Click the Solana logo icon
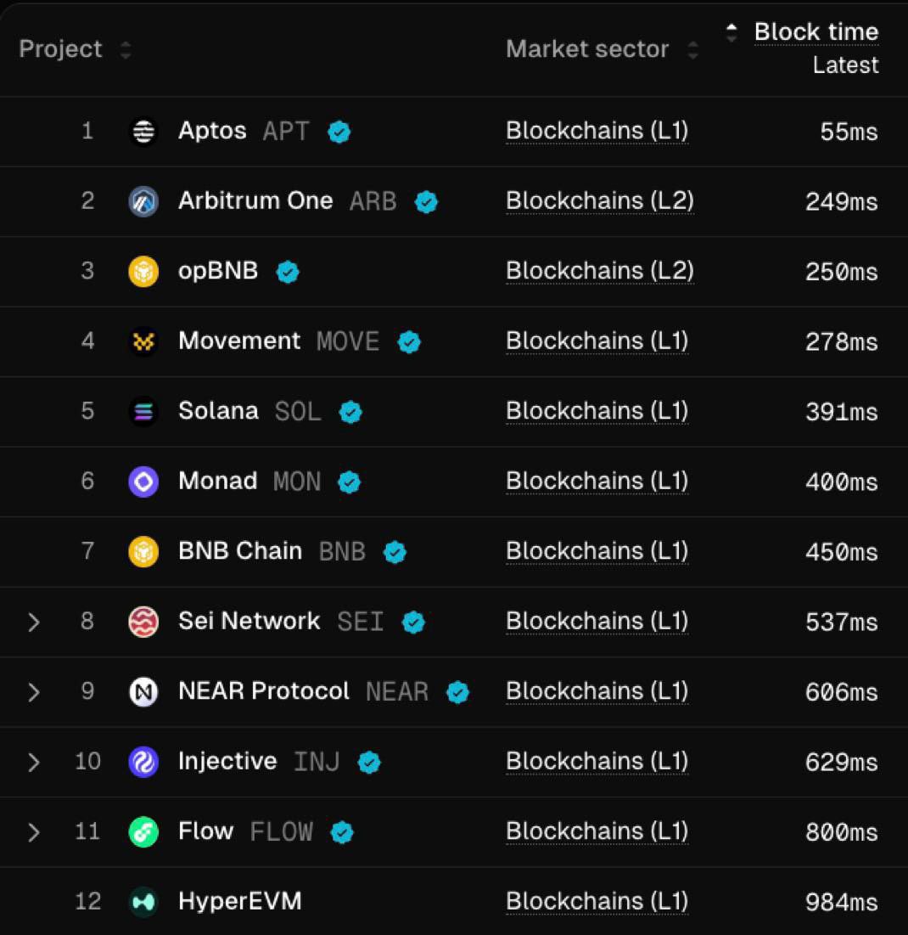Image resolution: width=908 pixels, height=935 pixels. click(143, 412)
